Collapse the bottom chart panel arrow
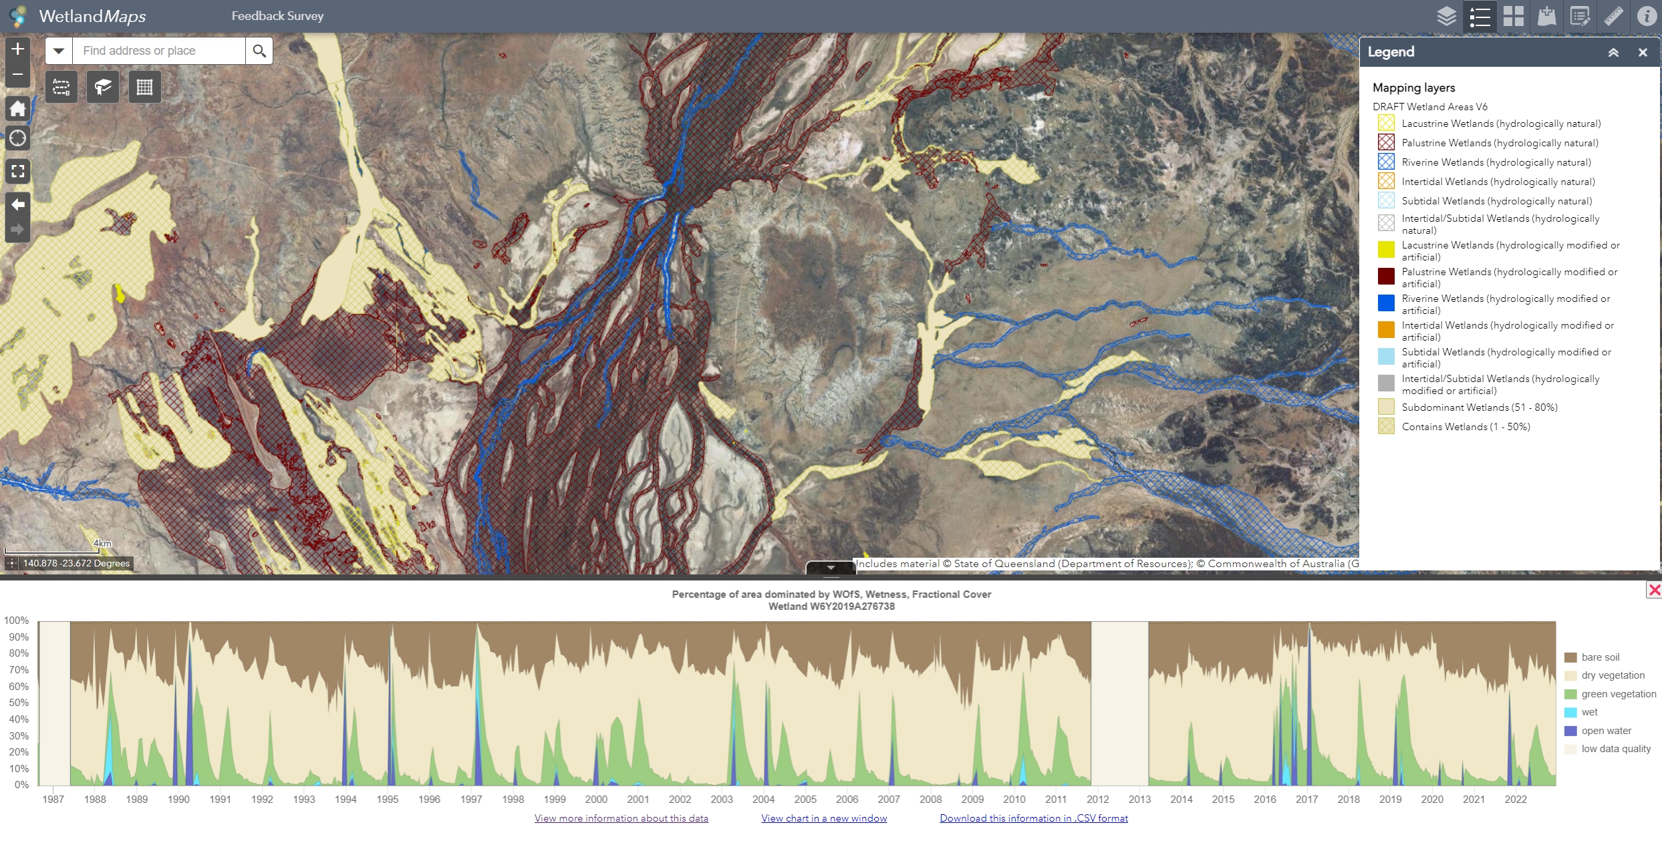1662x857 pixels. point(831,568)
